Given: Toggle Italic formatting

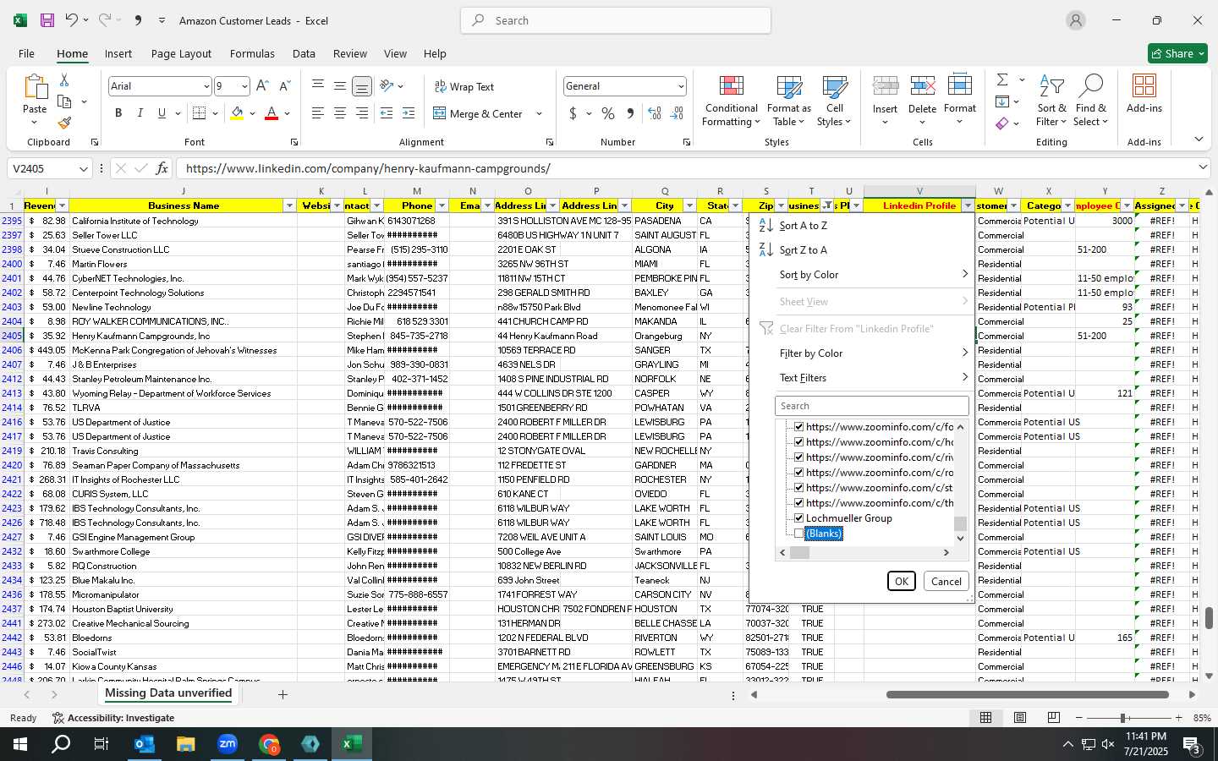Looking at the screenshot, I should 140,113.
